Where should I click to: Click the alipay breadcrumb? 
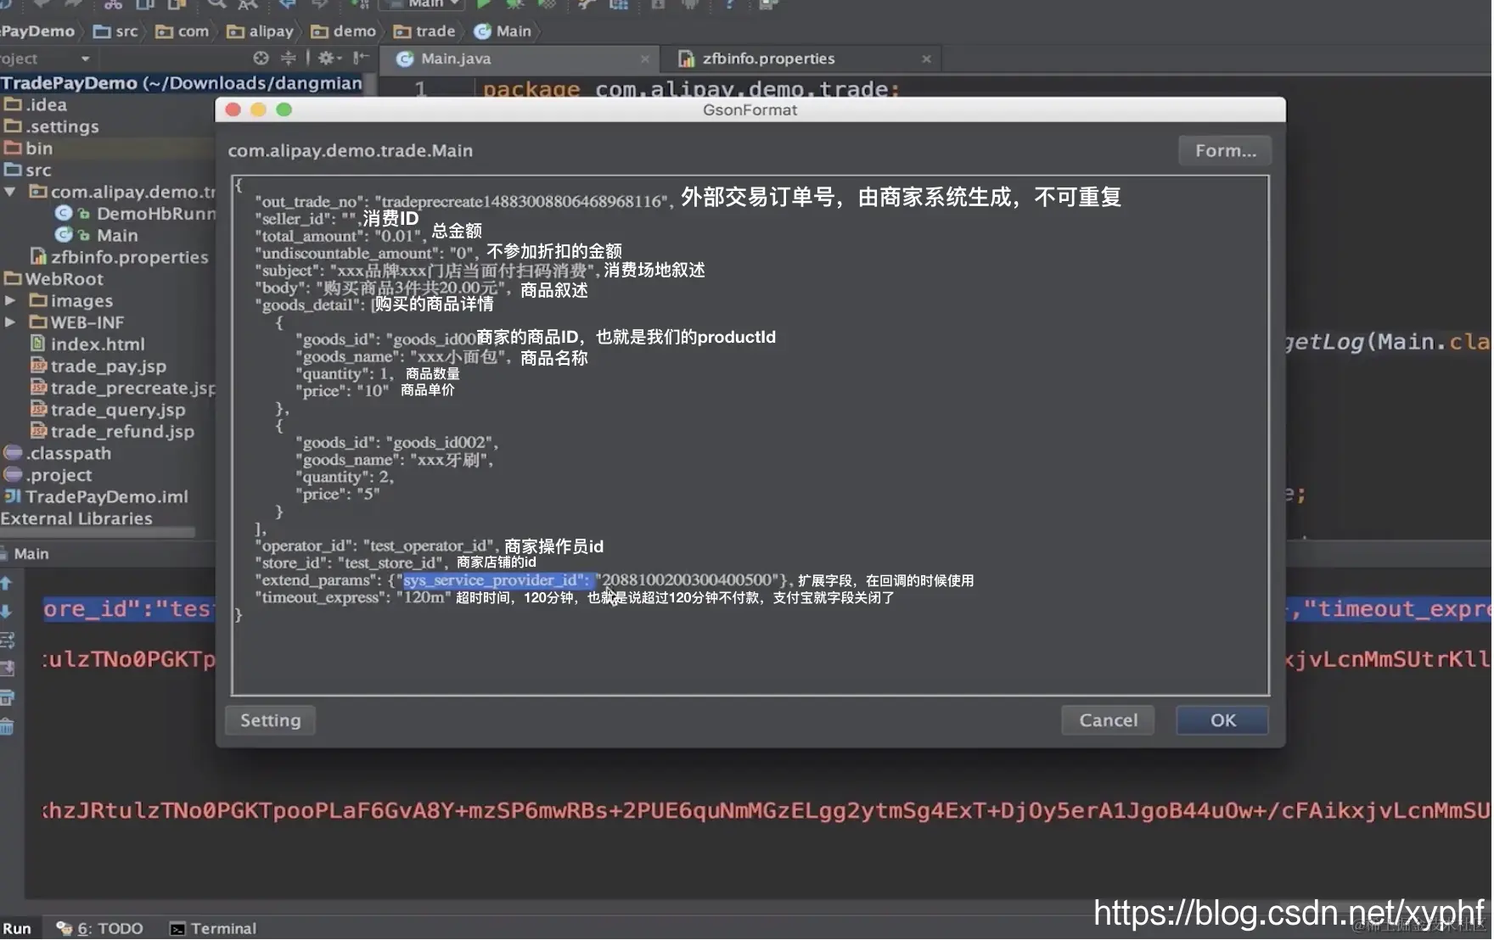[260, 31]
